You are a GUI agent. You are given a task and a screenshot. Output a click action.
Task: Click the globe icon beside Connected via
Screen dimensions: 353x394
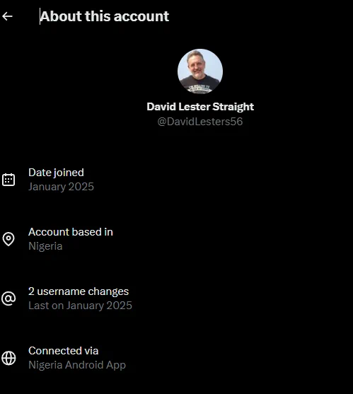[x=8, y=358]
